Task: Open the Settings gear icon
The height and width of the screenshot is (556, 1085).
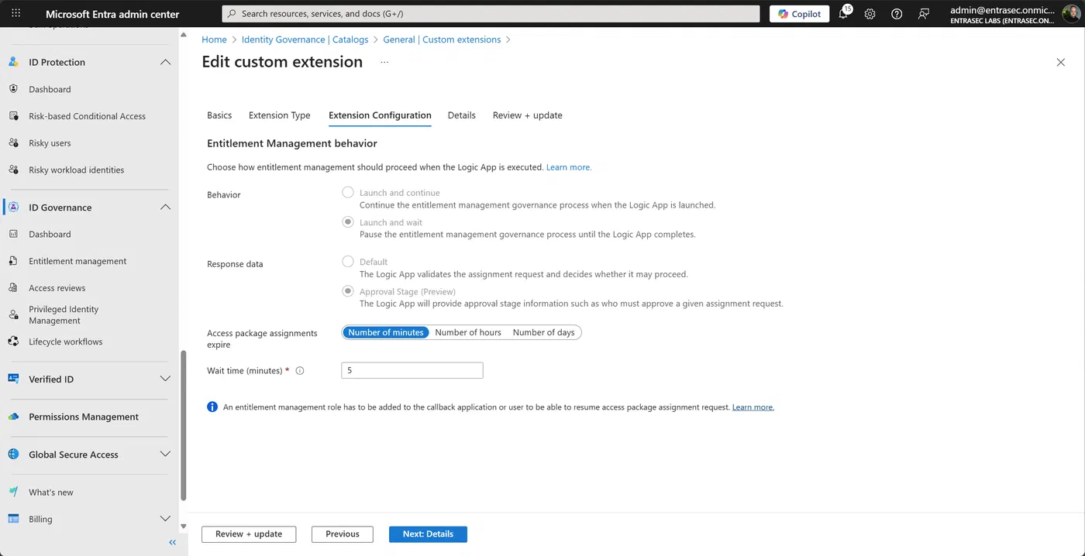Action: pos(870,14)
